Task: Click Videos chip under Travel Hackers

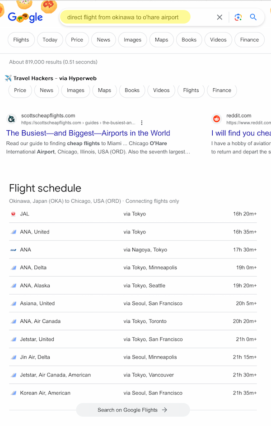Action: pos(161,90)
